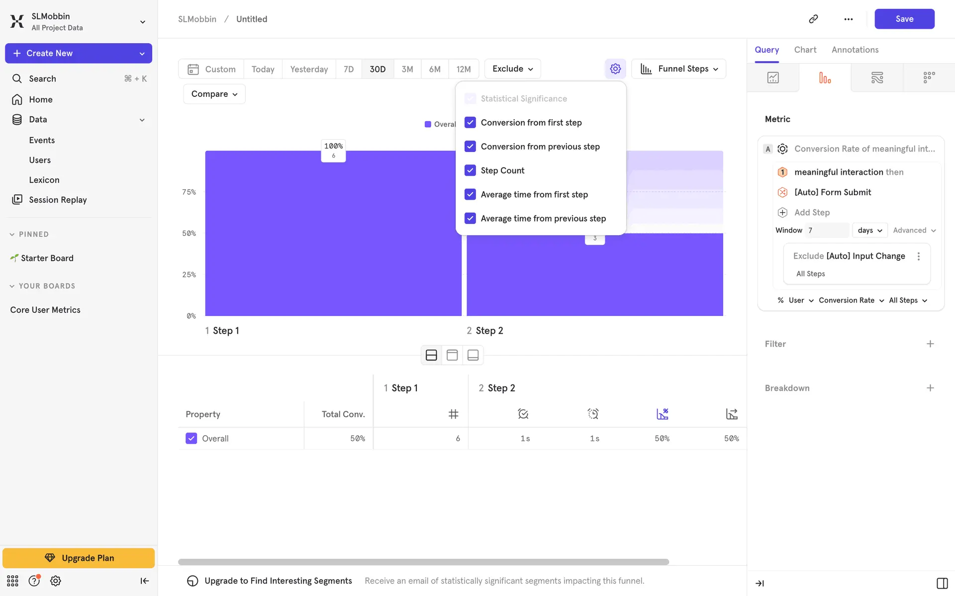Open the Funnel Steps dropdown

[x=678, y=69]
